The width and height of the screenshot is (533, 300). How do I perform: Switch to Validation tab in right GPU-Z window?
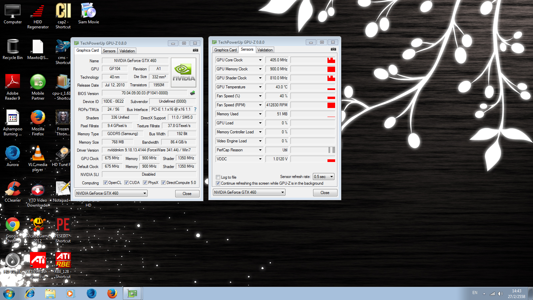(265, 50)
